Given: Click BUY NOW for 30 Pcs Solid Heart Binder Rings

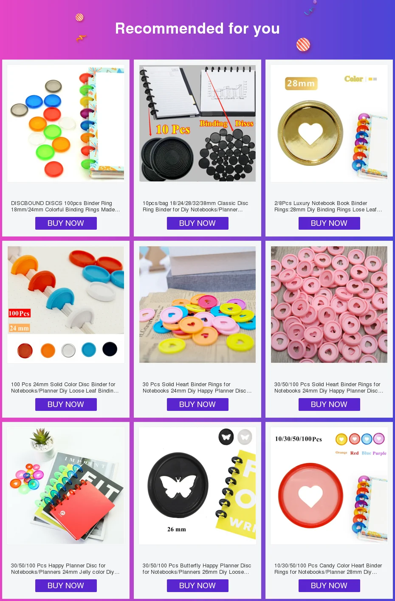Looking at the screenshot, I should coord(197,404).
